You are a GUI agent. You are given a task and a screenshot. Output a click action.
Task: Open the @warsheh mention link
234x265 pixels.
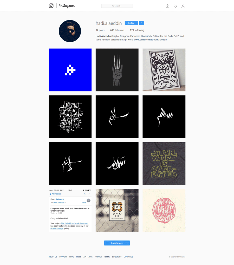click(146, 36)
